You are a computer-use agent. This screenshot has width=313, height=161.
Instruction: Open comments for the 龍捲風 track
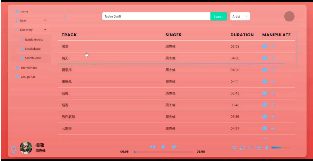tap(265, 82)
